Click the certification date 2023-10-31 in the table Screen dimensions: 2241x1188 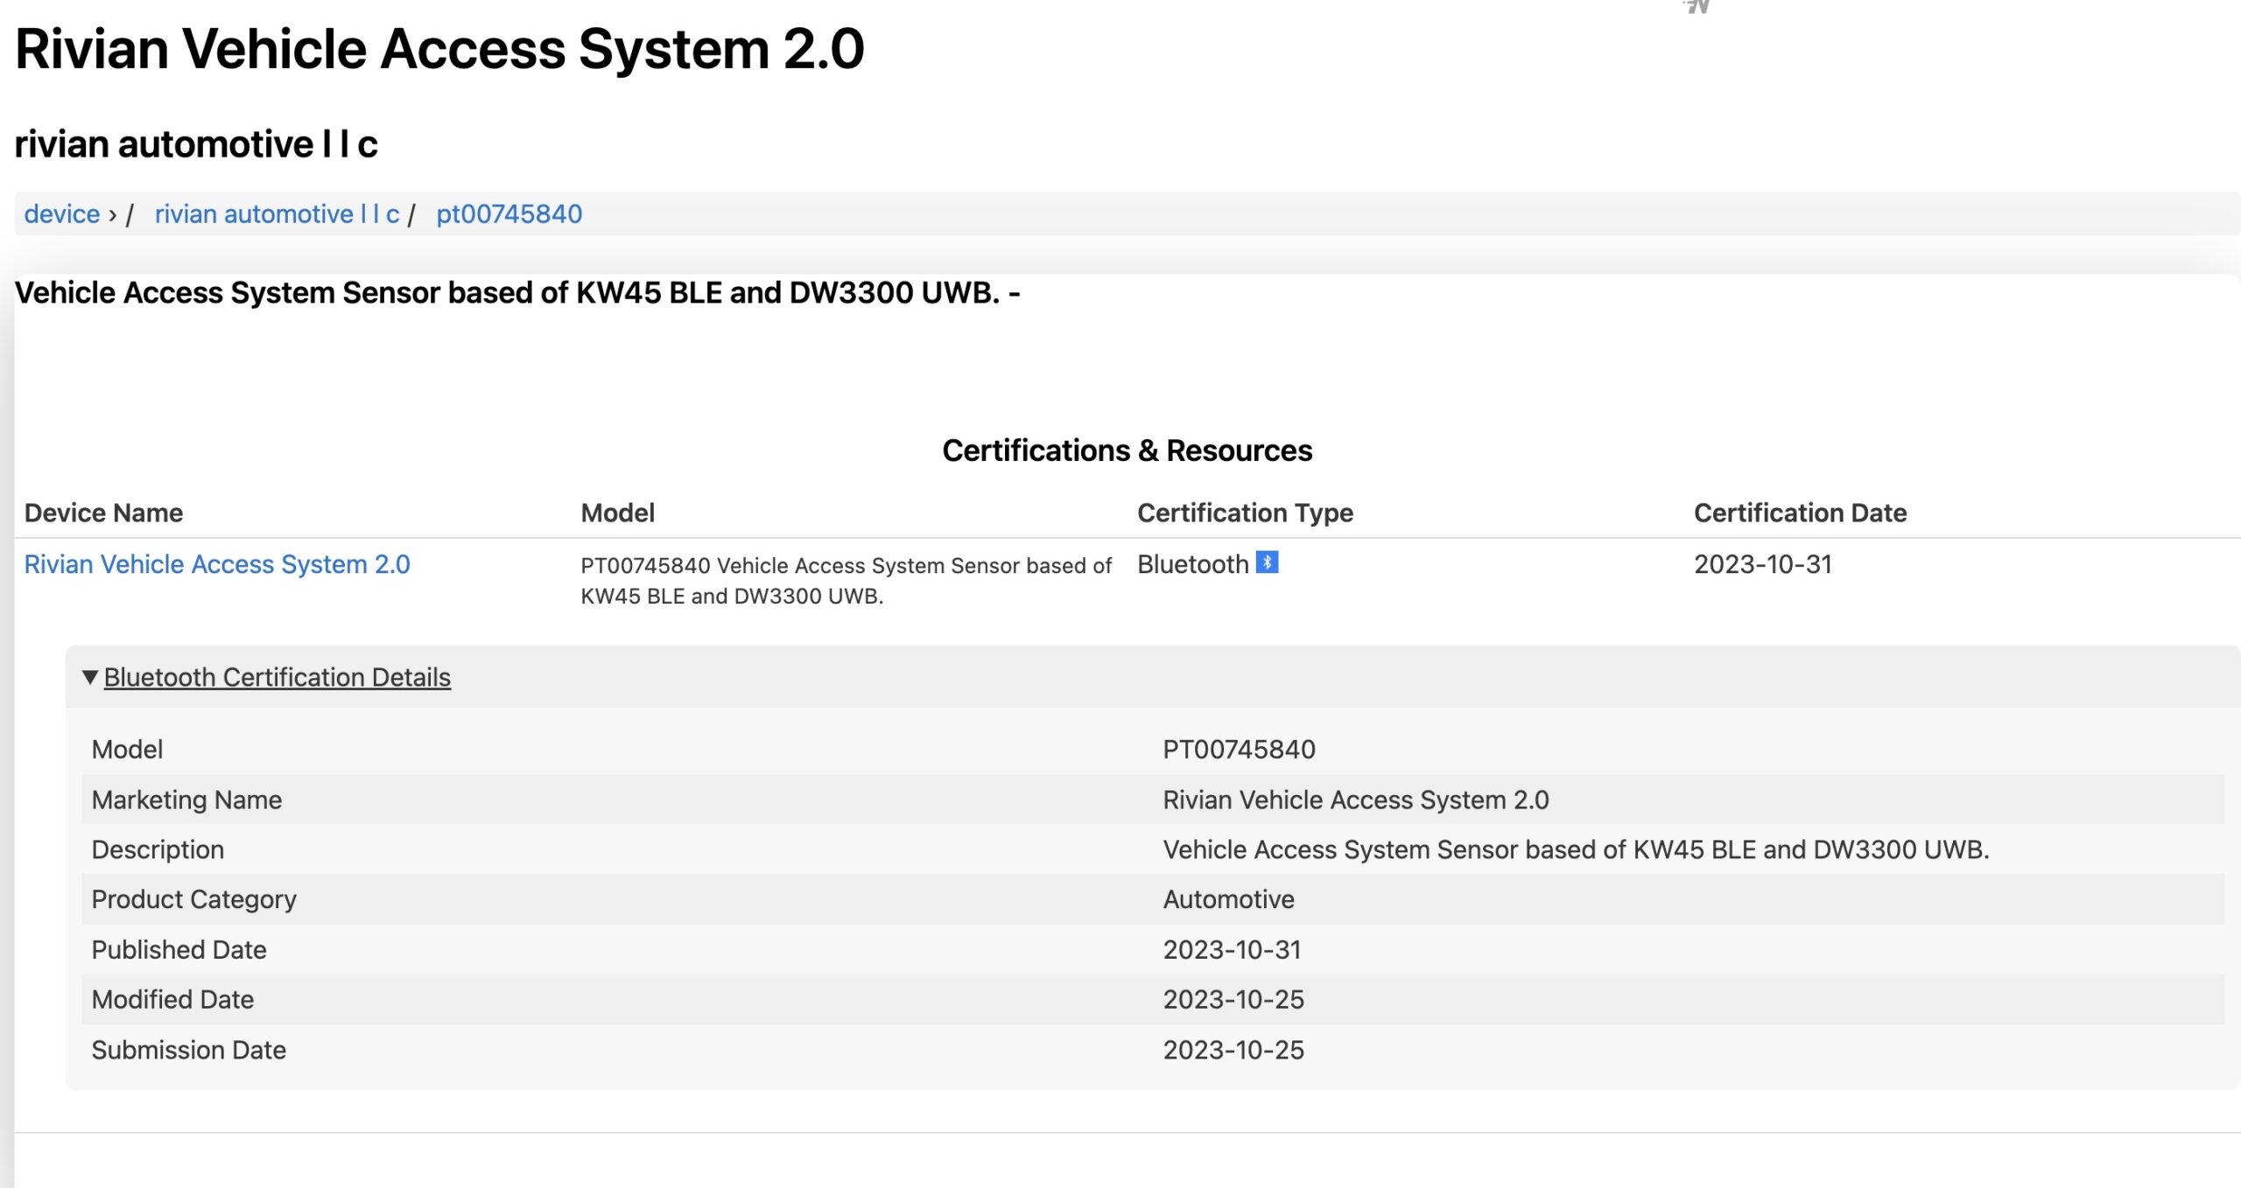1762,564
